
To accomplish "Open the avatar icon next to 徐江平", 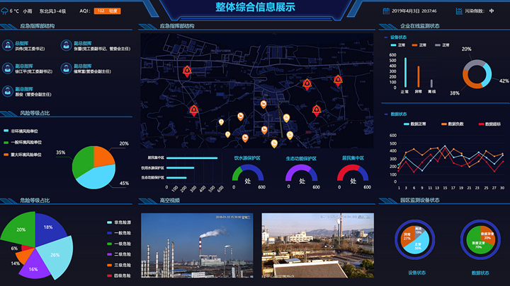I will pos(8,68).
